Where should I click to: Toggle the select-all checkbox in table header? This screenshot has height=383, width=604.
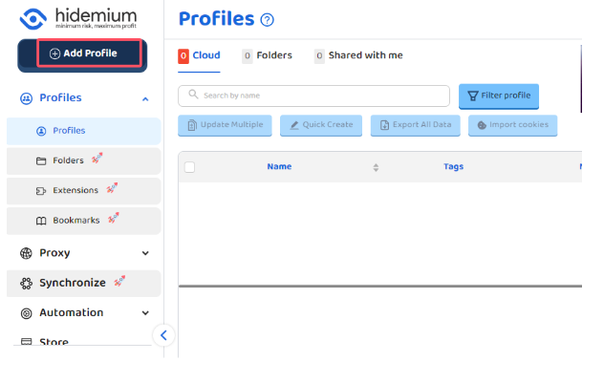(189, 167)
